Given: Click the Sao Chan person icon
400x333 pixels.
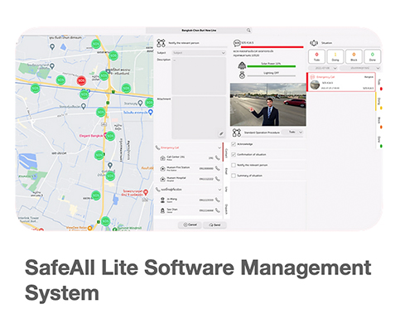Looking at the screenshot, I should [162, 210].
